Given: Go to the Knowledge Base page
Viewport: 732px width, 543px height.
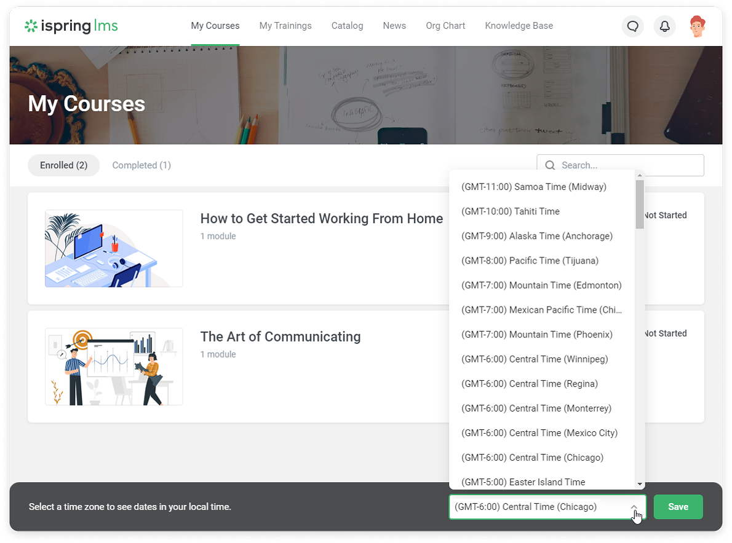Looking at the screenshot, I should point(519,26).
